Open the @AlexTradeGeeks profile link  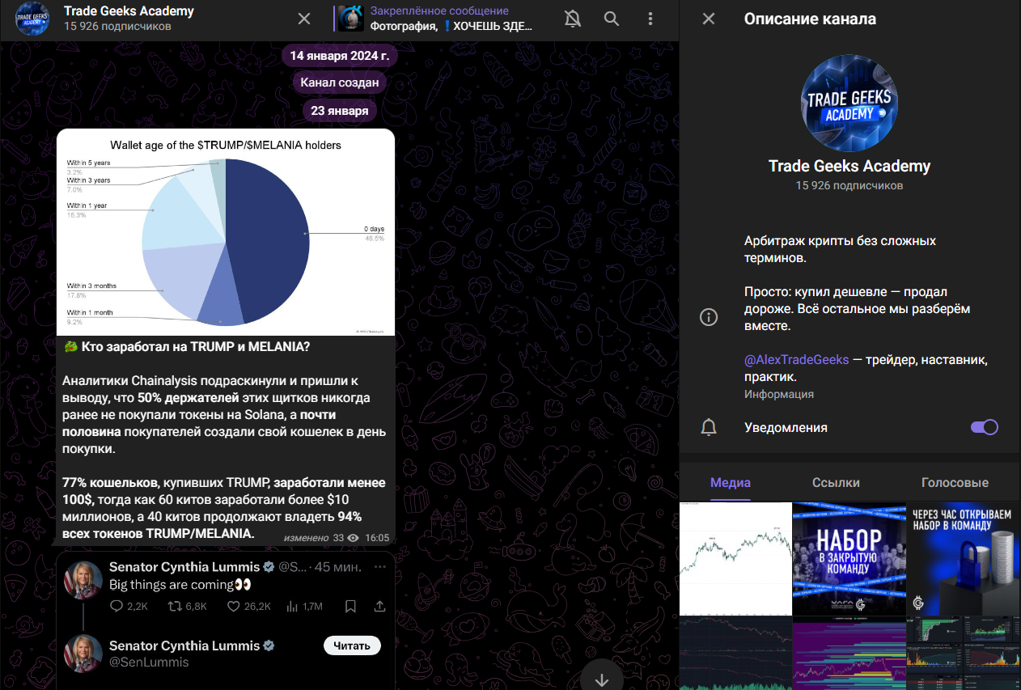coord(796,359)
